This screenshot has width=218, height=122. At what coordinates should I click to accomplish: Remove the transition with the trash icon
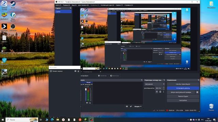(160, 92)
